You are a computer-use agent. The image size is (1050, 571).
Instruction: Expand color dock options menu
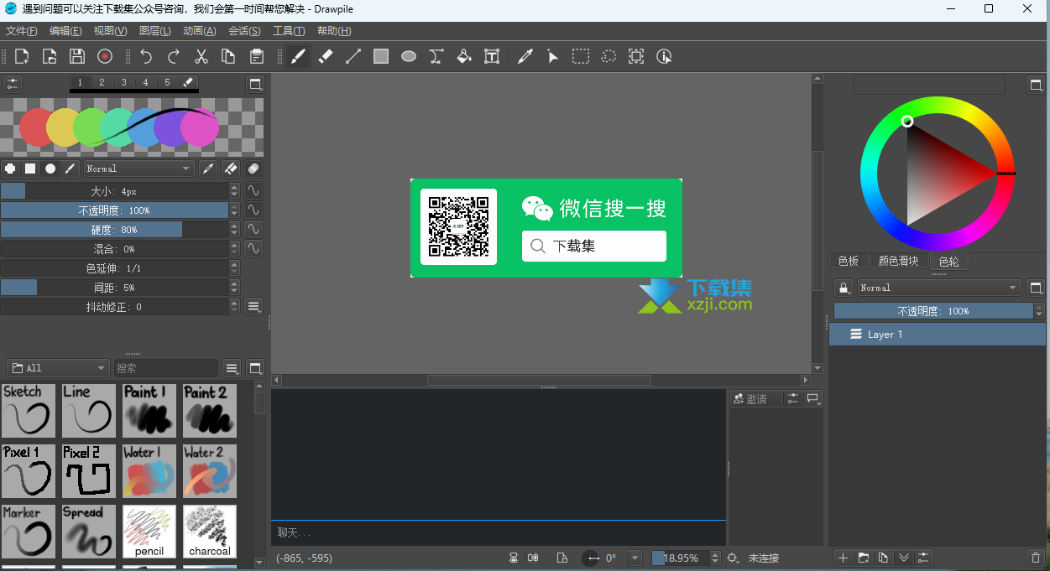tap(1036, 85)
